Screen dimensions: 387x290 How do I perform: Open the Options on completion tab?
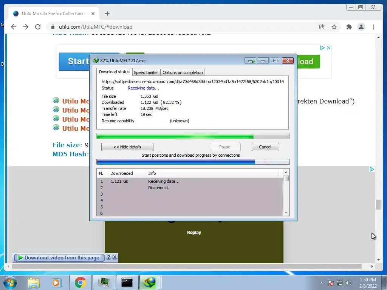[x=183, y=72]
